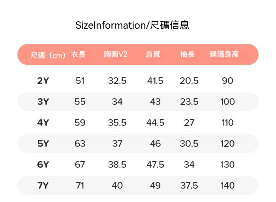
Task: Select the 尺碼（cm）header cell
Action: pyautogui.click(x=48, y=55)
